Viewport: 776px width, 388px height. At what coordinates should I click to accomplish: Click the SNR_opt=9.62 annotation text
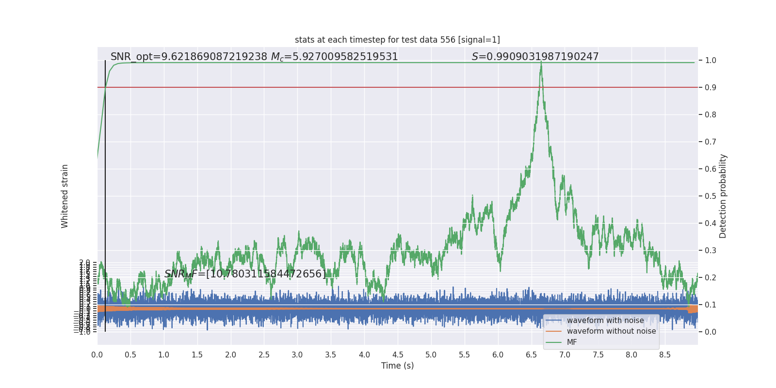pos(189,57)
